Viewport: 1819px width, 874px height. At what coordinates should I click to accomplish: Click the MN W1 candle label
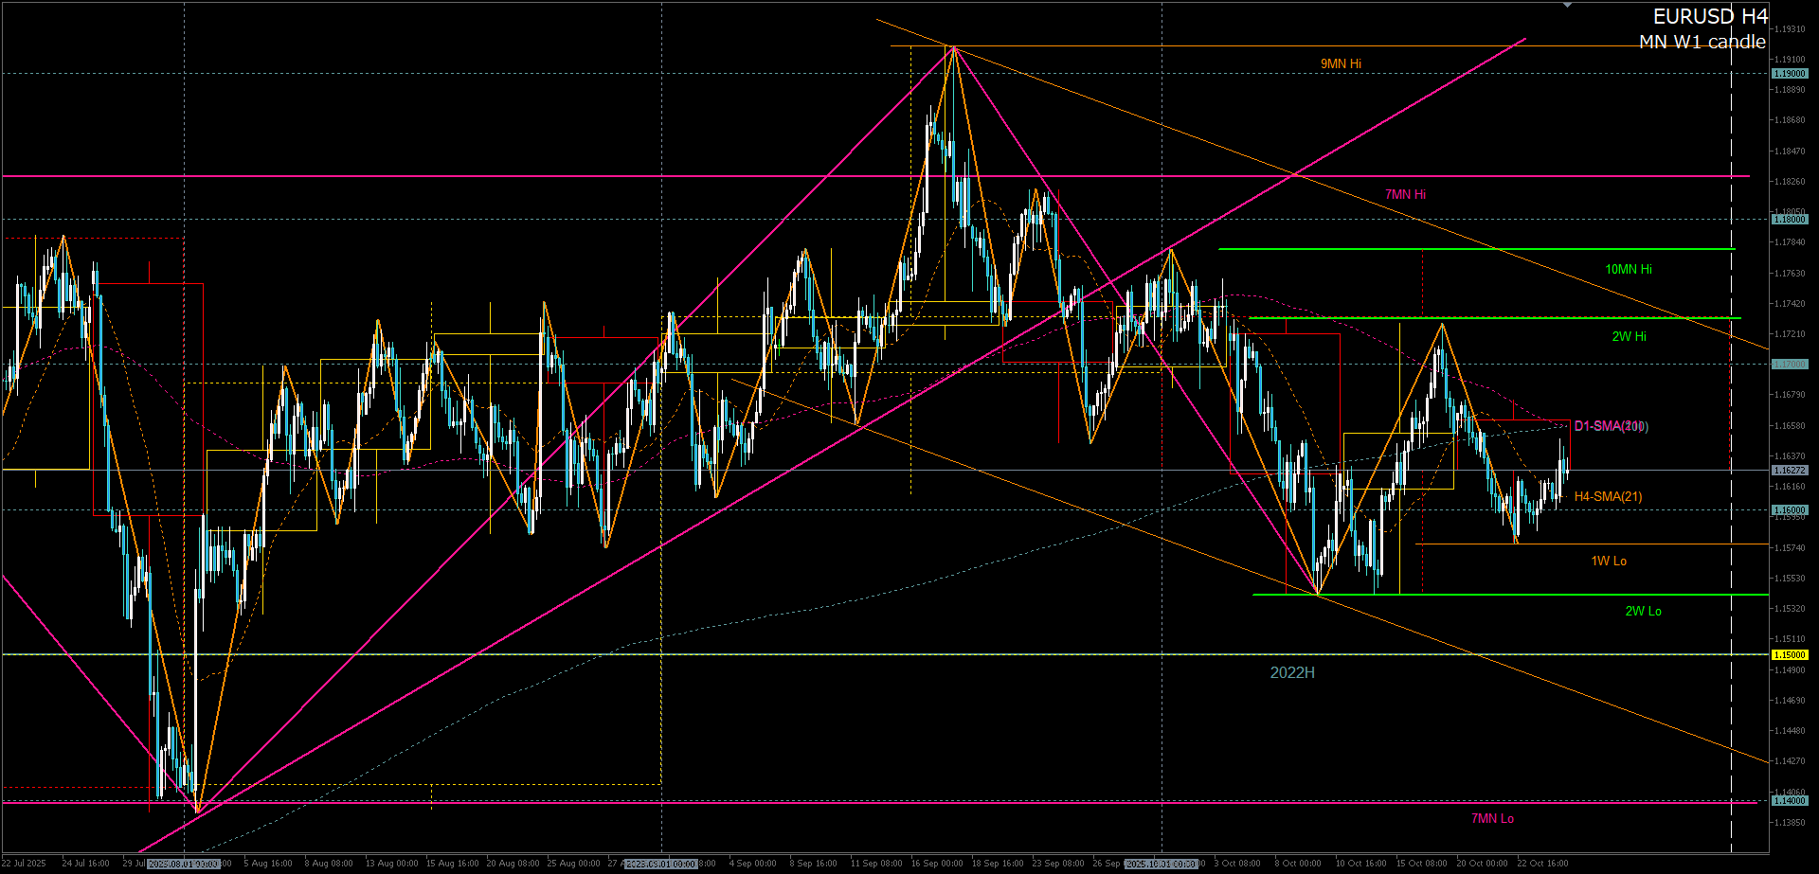(x=1702, y=42)
